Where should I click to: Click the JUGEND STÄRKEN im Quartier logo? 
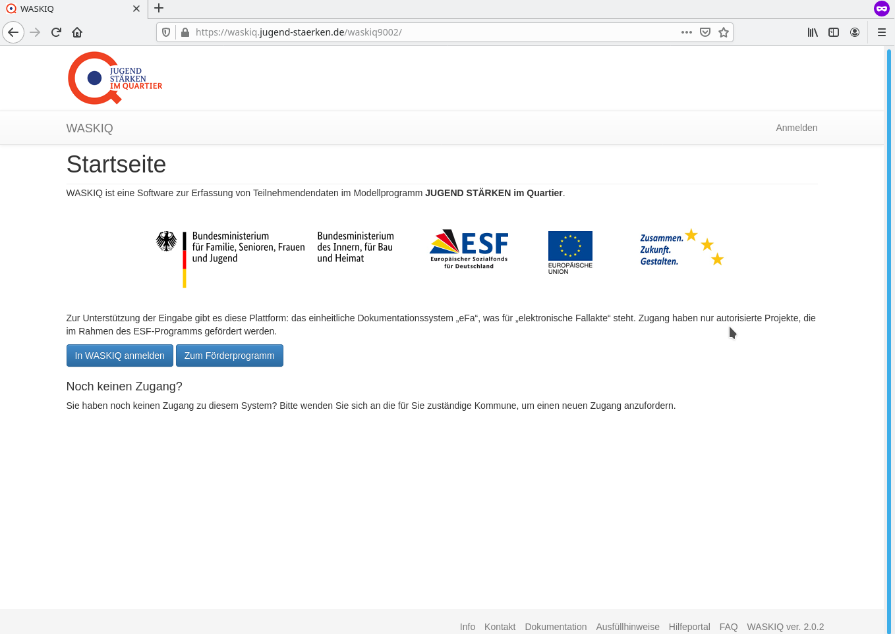point(115,78)
